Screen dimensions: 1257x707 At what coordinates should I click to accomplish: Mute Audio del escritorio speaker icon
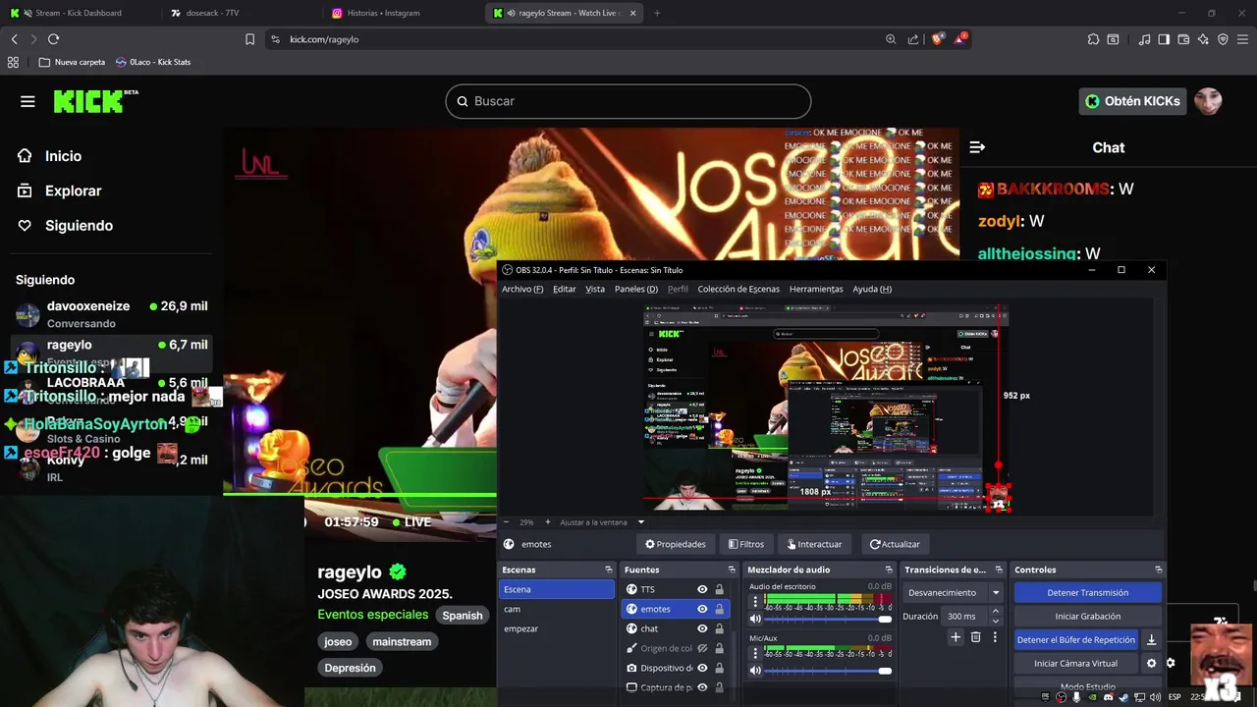(x=755, y=619)
